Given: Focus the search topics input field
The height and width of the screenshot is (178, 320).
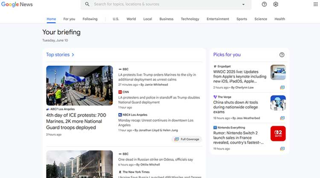Looking at the screenshot, I should [x=165, y=4].
